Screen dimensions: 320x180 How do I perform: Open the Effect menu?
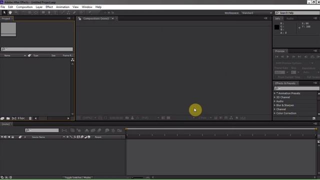tap(49, 7)
